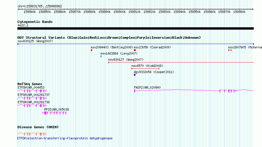Click the ETFDH NM_001281738 transcript glyph
Viewport: 262px width, 147px height.
point(32,106)
